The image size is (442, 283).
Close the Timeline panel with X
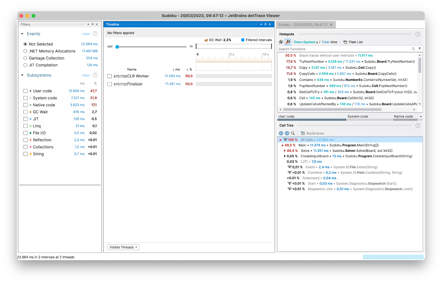coord(270,24)
